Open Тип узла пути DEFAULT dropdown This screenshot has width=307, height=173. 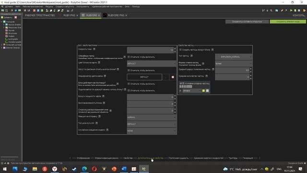(152, 124)
